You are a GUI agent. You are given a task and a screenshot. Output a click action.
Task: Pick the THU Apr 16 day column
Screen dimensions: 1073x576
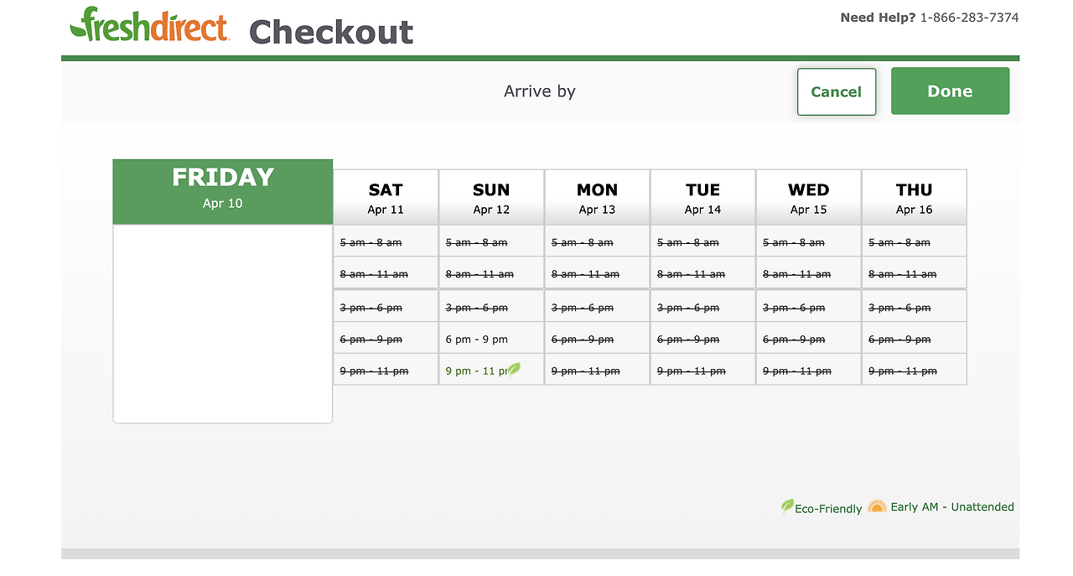tap(914, 198)
